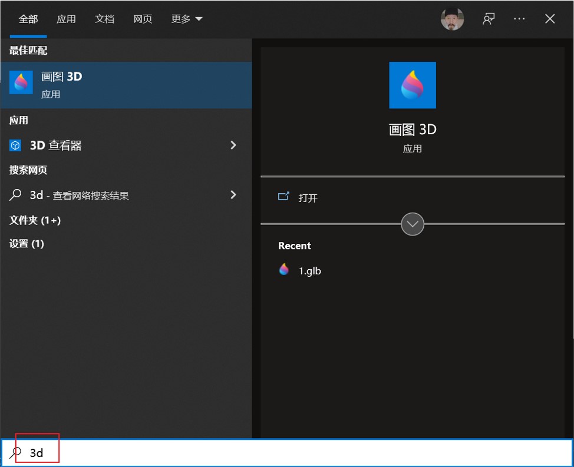Viewport: 574px width, 467px height.
Task: Expand the 3D 查看器 details arrow
Action: coord(233,145)
